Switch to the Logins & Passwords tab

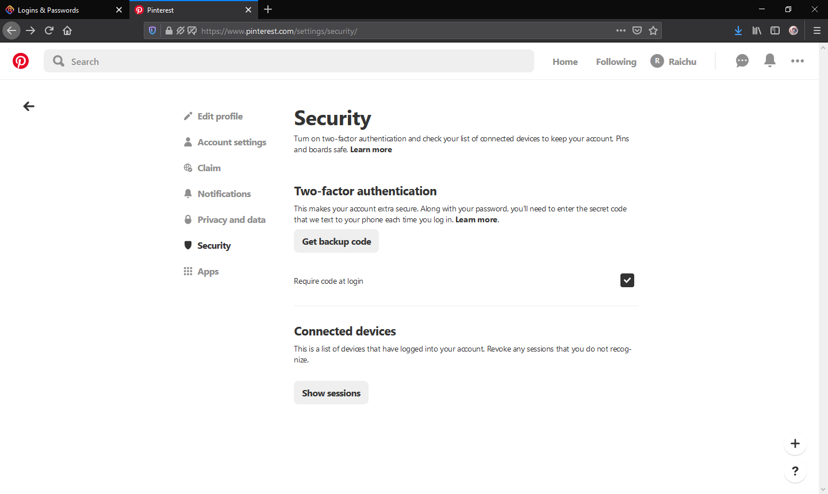pos(64,10)
